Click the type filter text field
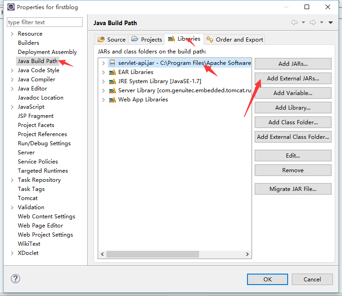The height and width of the screenshot is (296, 342). coord(45,22)
